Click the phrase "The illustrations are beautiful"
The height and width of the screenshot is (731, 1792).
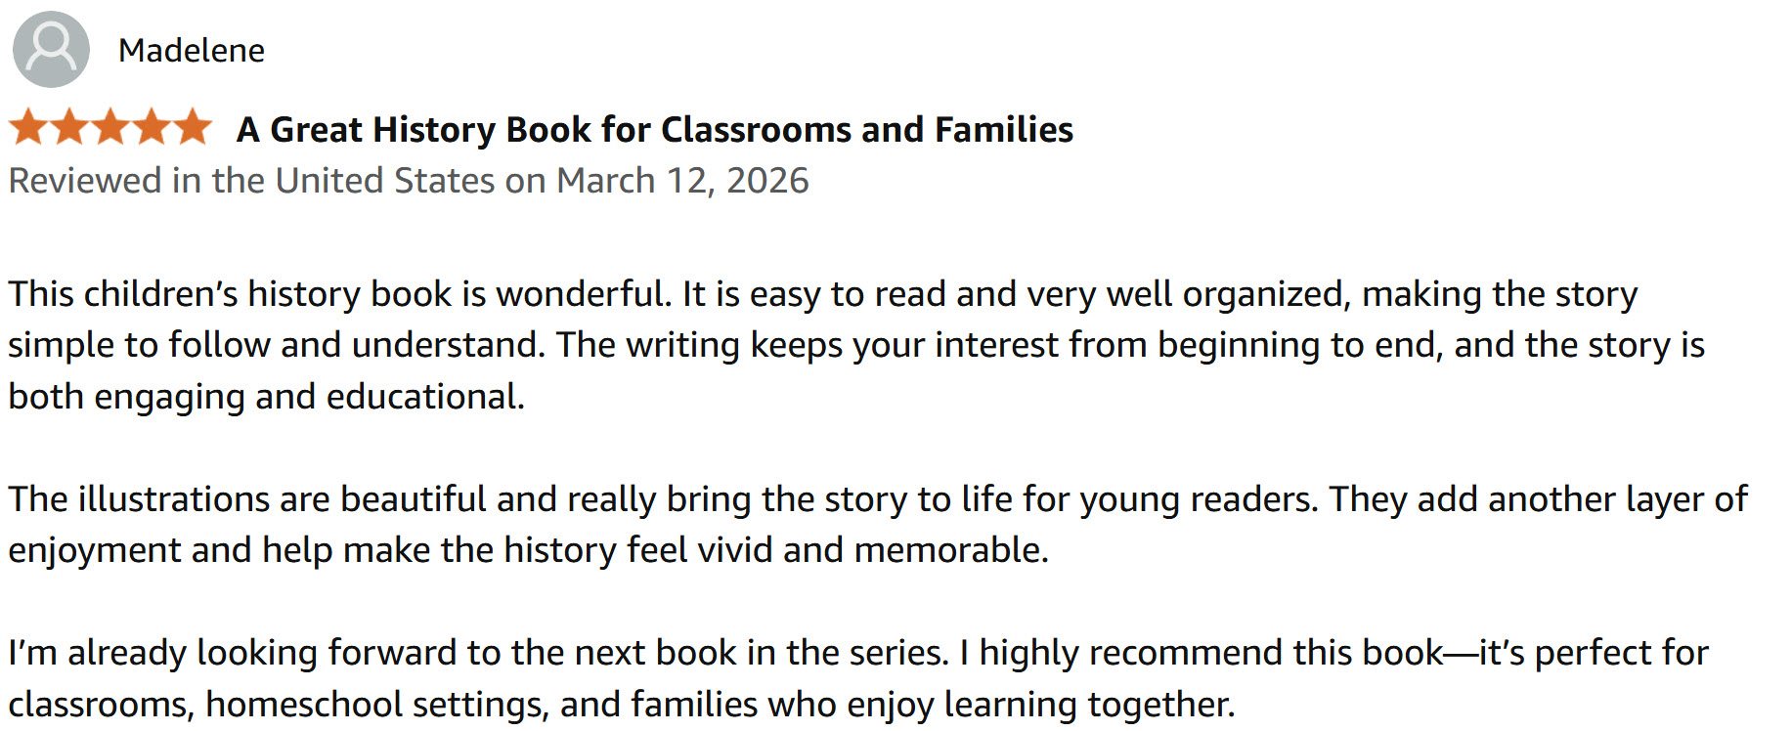tap(247, 499)
